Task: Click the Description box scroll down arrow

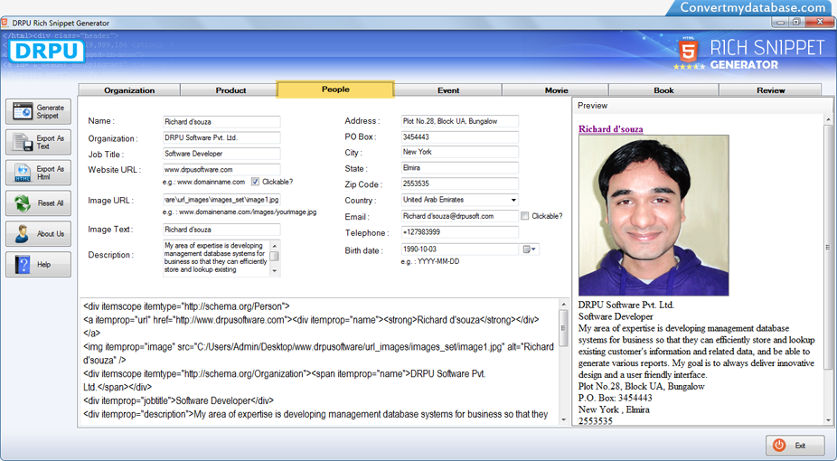Action: [x=275, y=271]
